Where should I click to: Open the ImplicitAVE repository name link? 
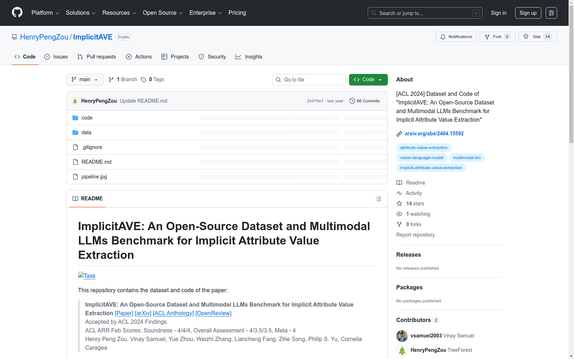tap(93, 37)
